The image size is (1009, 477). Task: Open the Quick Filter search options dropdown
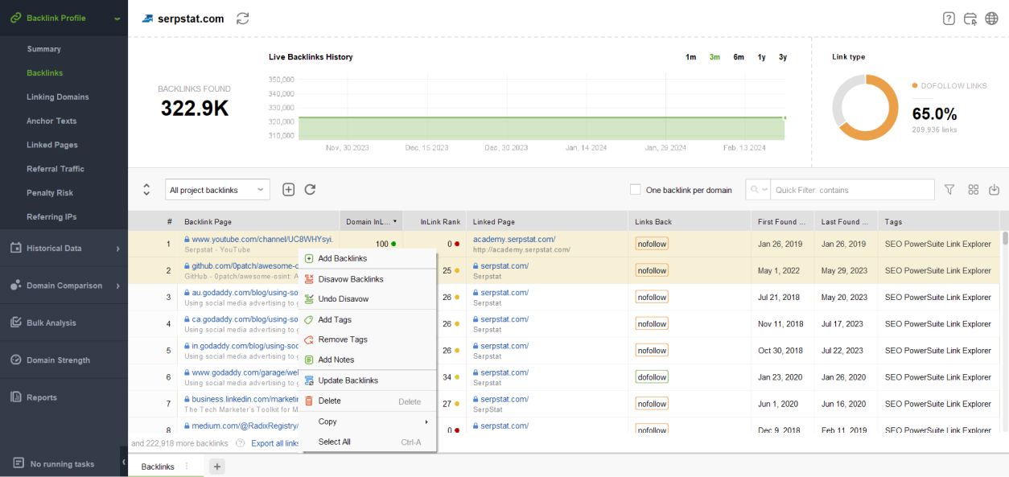click(764, 190)
